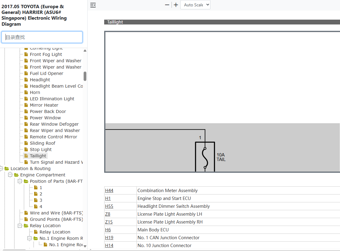Click the catalog search input field

tap(42, 37)
